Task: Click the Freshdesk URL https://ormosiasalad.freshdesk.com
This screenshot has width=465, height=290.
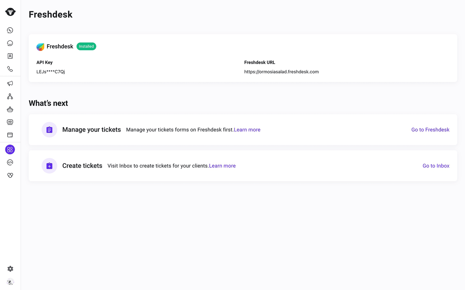Action: click(281, 72)
